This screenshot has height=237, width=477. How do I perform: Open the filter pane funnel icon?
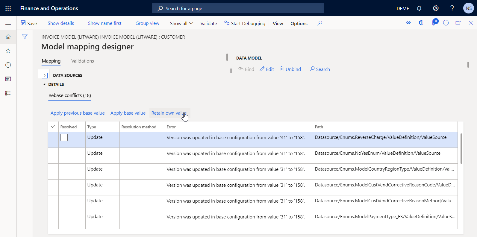pos(25,37)
